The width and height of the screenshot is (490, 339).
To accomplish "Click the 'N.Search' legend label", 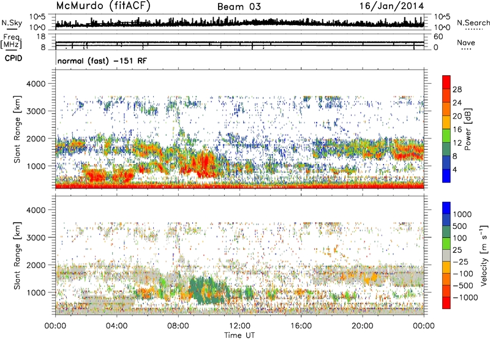I will click(x=473, y=23).
